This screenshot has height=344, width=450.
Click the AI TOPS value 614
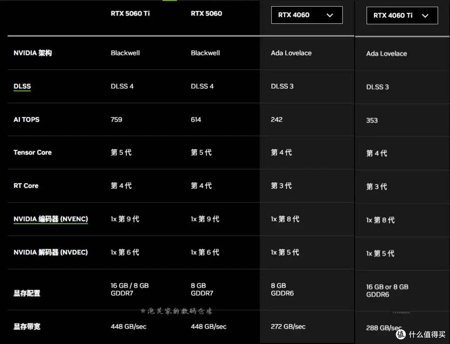pyautogui.click(x=196, y=119)
